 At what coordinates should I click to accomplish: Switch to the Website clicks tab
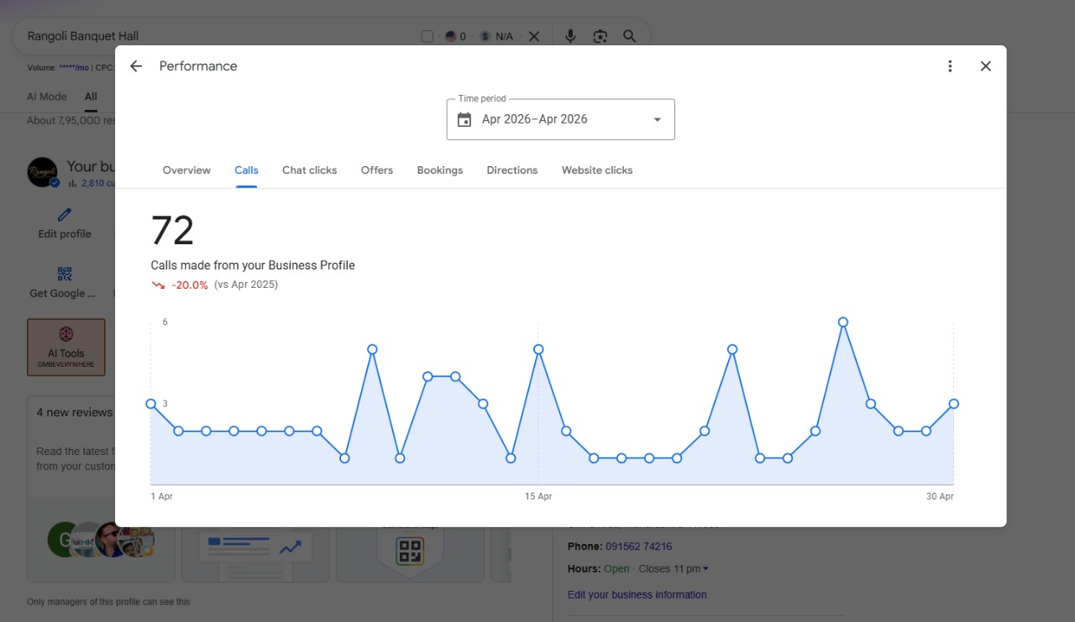[597, 170]
